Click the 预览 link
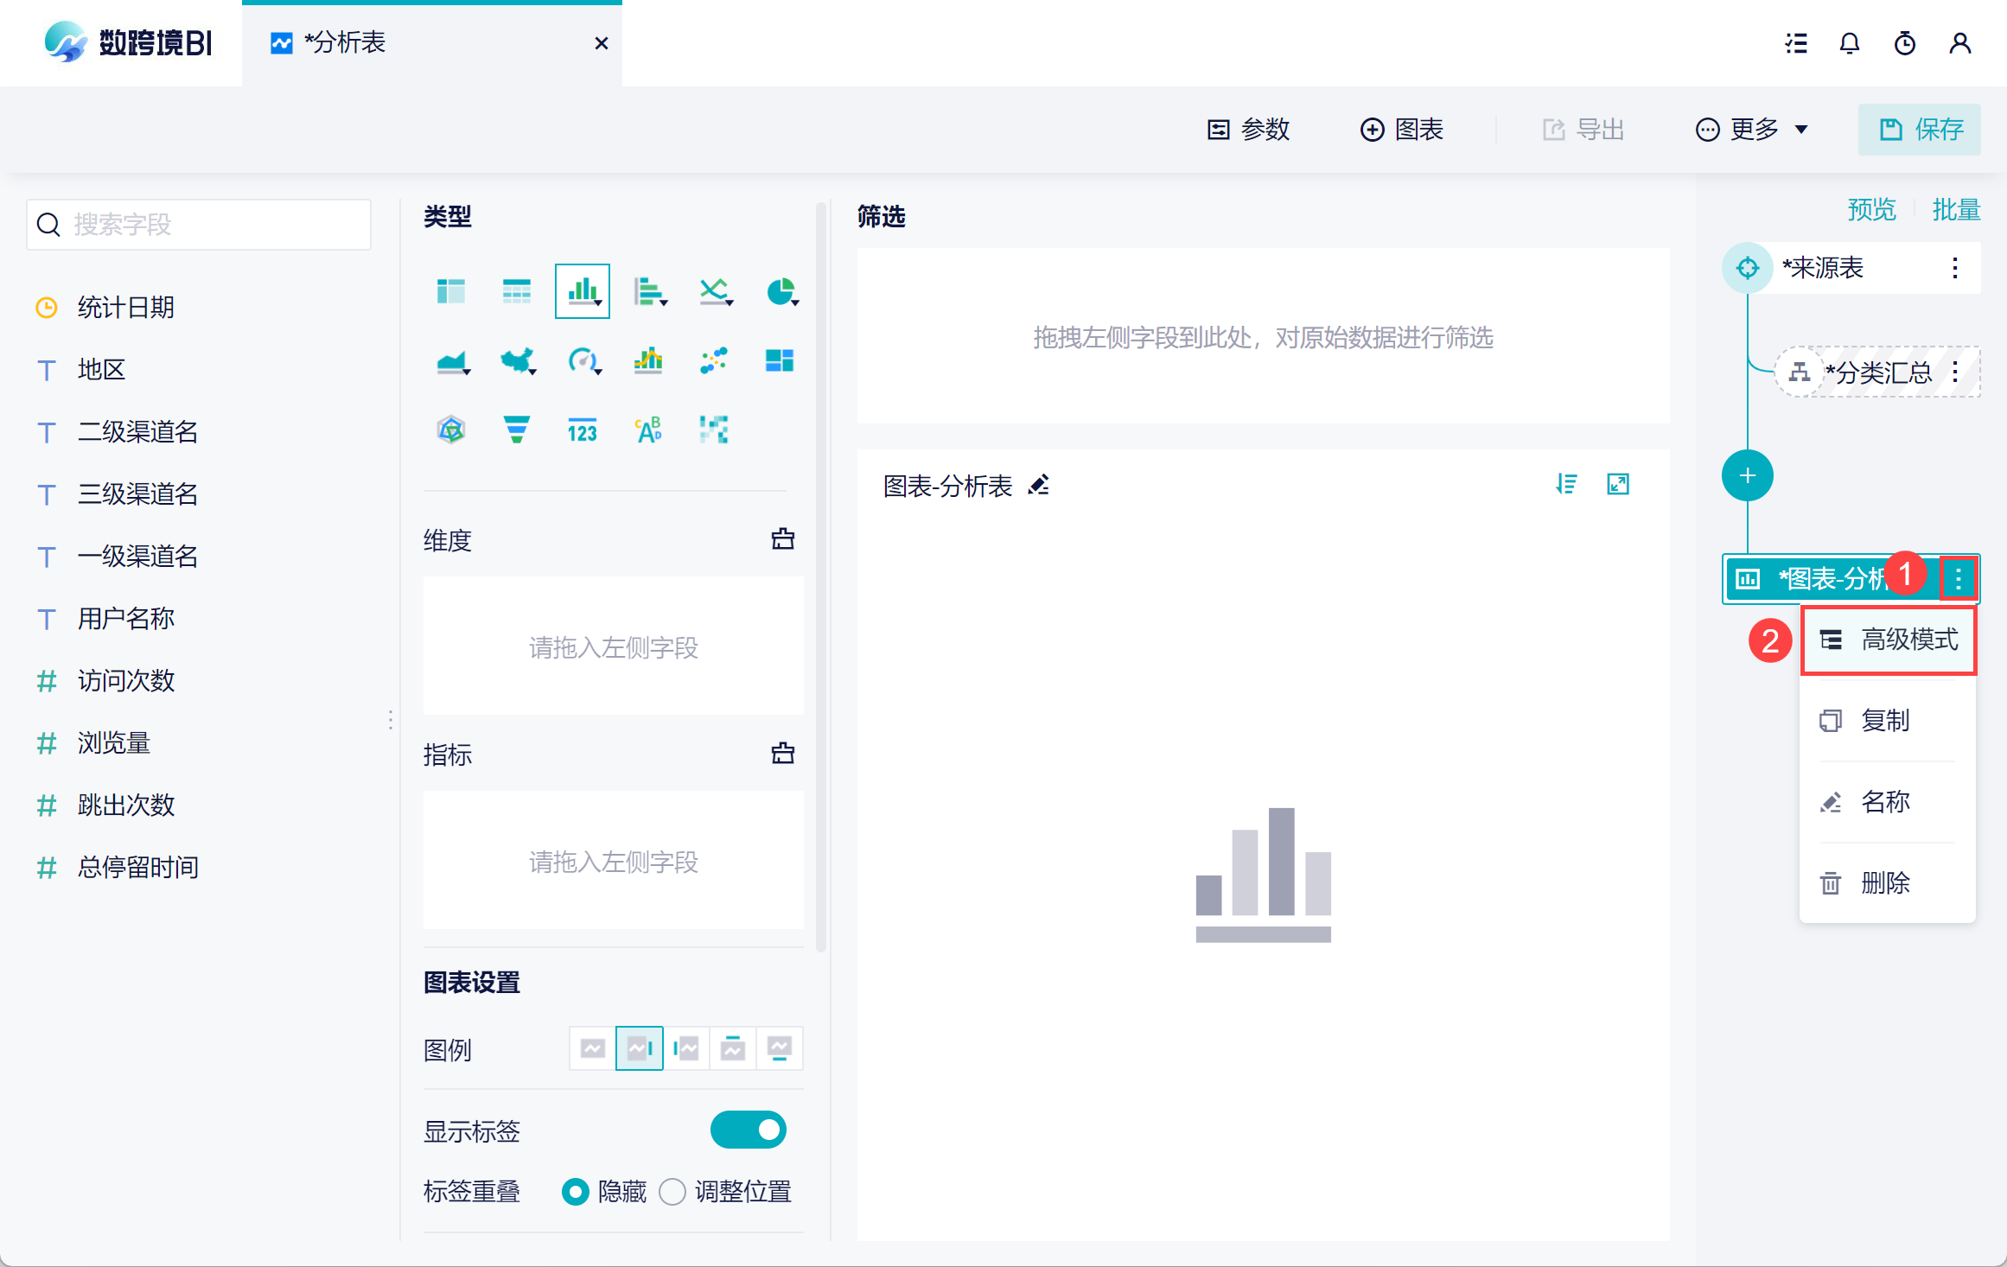Screen dimensions: 2007x1267 point(1870,210)
